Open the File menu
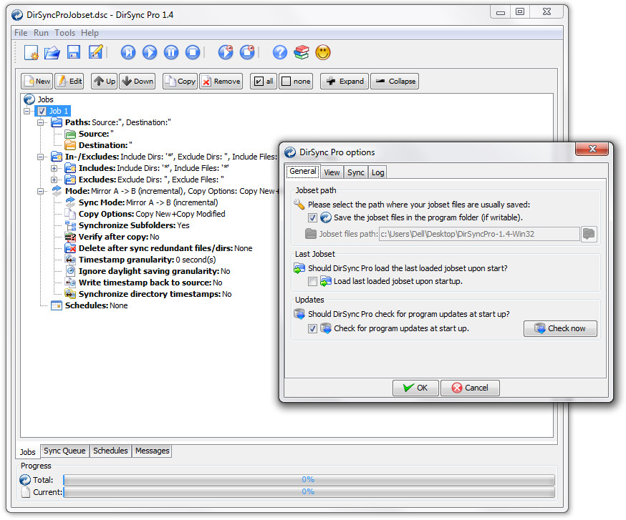Screen dimensions: 626x520 tap(21, 33)
